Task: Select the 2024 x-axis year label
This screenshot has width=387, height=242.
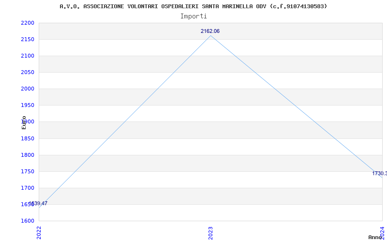Action: [x=382, y=233]
